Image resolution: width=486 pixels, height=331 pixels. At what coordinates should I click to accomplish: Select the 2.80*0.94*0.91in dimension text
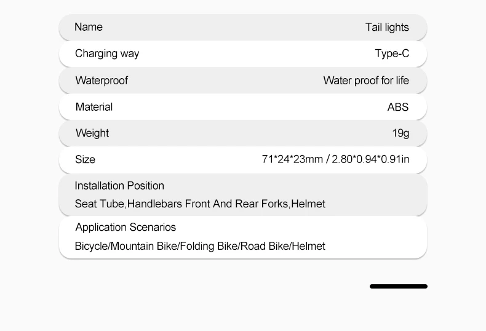tap(370, 160)
